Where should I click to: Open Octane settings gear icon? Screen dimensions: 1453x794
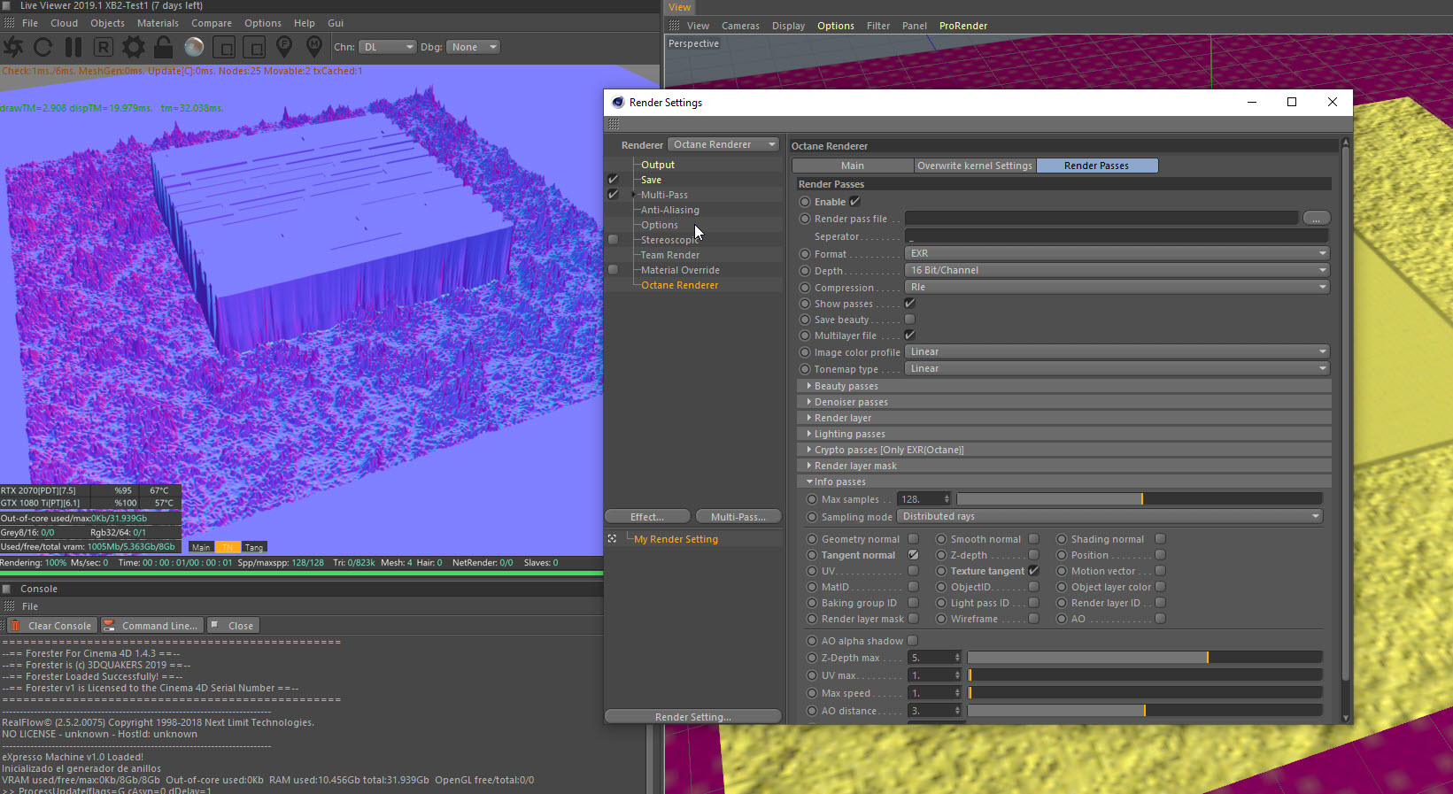134,47
